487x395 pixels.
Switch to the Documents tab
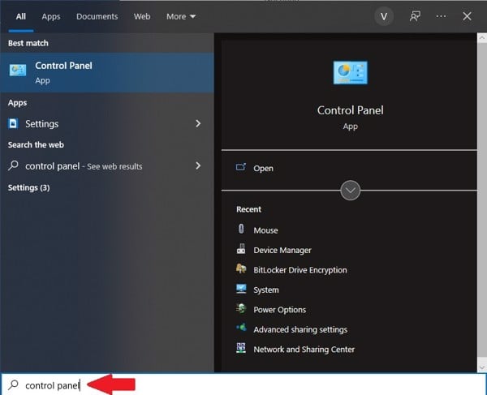click(97, 16)
